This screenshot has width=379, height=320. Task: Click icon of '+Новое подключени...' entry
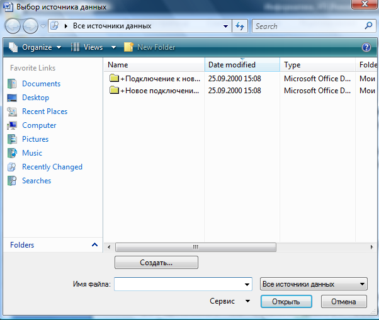(x=114, y=90)
